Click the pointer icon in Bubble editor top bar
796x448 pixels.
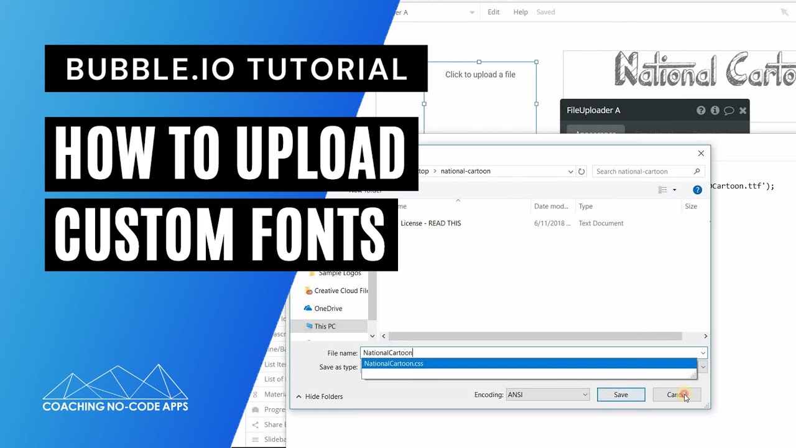click(x=784, y=12)
